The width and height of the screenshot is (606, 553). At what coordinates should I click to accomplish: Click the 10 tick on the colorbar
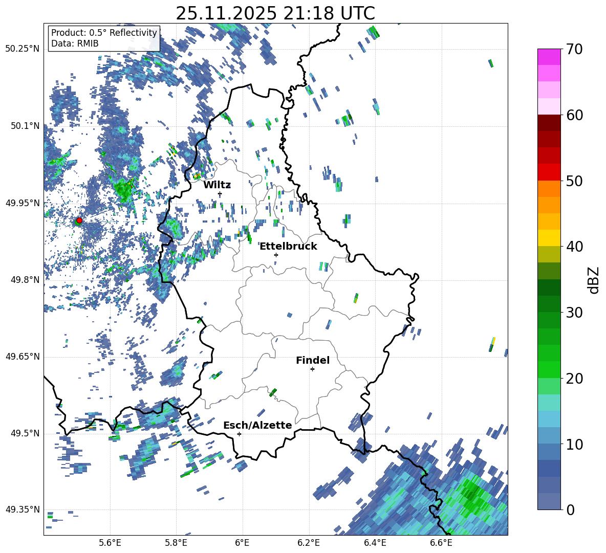[574, 444]
